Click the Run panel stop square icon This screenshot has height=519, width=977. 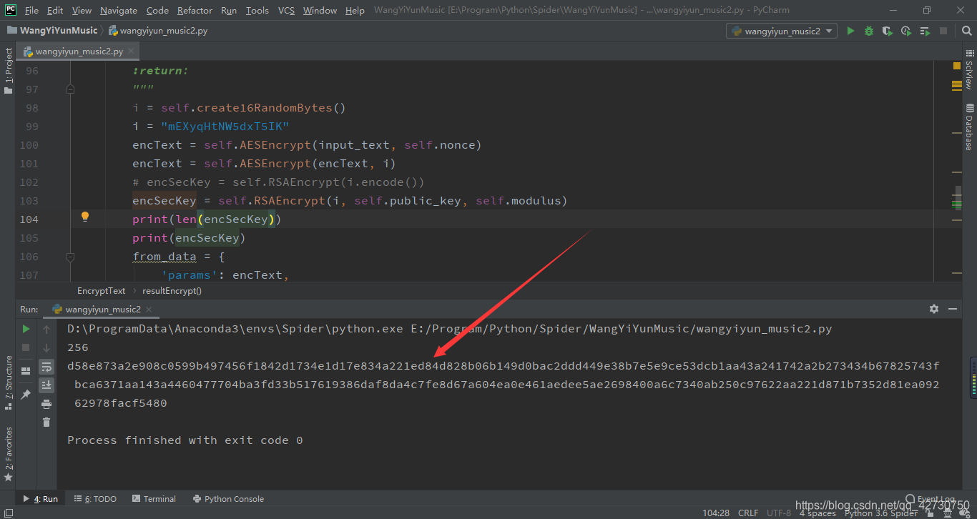[x=26, y=347]
